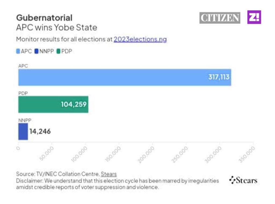Click the dark blue NNPP legend swatch
The height and width of the screenshot is (204, 275).
tap(37, 51)
